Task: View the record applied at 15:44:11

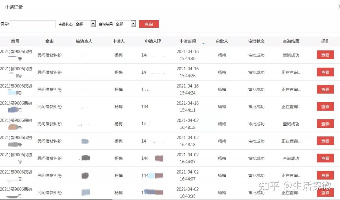Action: click(325, 106)
